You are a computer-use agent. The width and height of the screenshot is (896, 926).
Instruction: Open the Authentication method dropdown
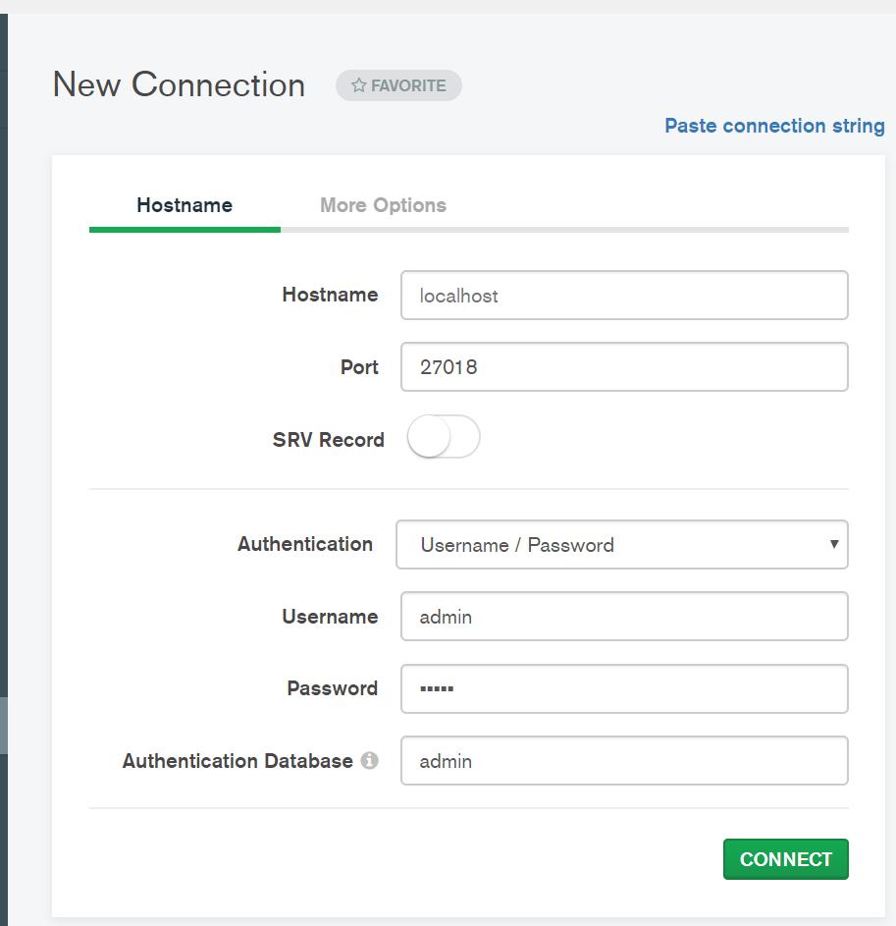point(622,544)
